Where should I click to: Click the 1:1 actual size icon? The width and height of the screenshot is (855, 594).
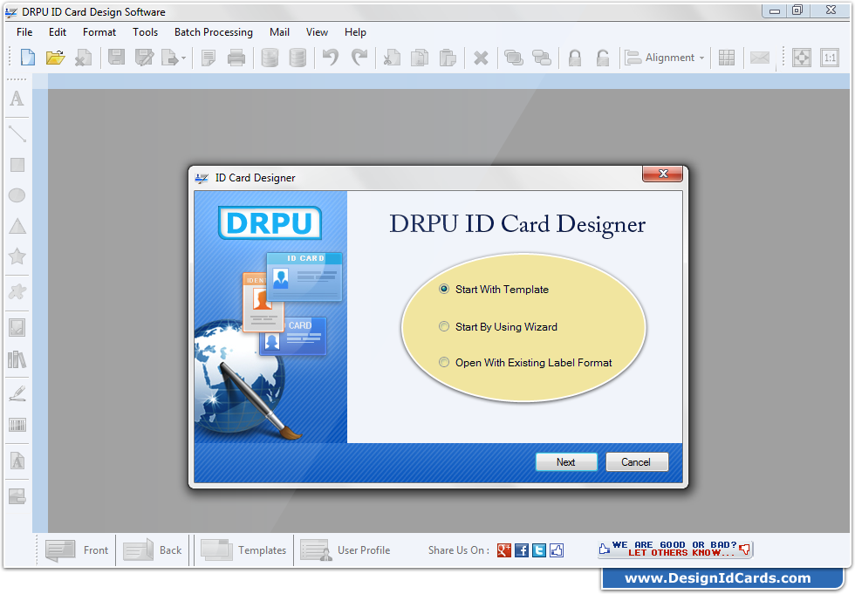[830, 58]
